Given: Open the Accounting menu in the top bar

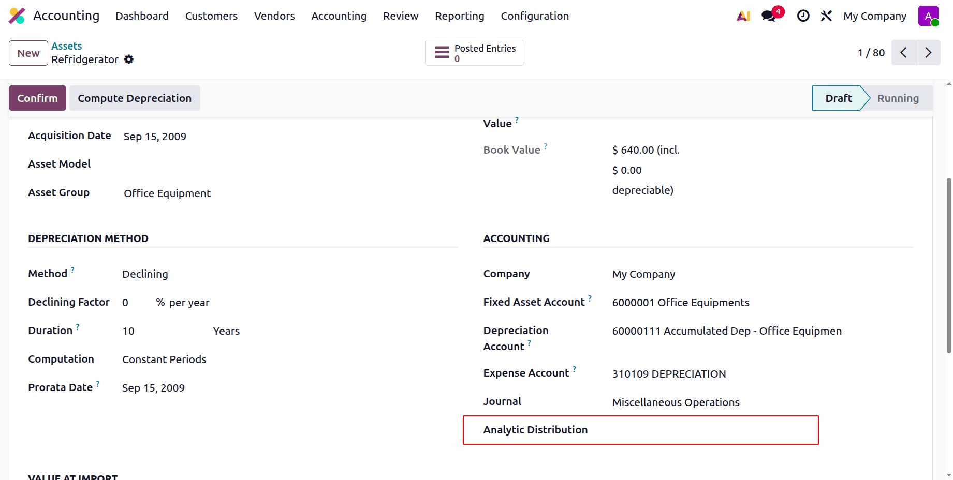Looking at the screenshot, I should pos(339,16).
